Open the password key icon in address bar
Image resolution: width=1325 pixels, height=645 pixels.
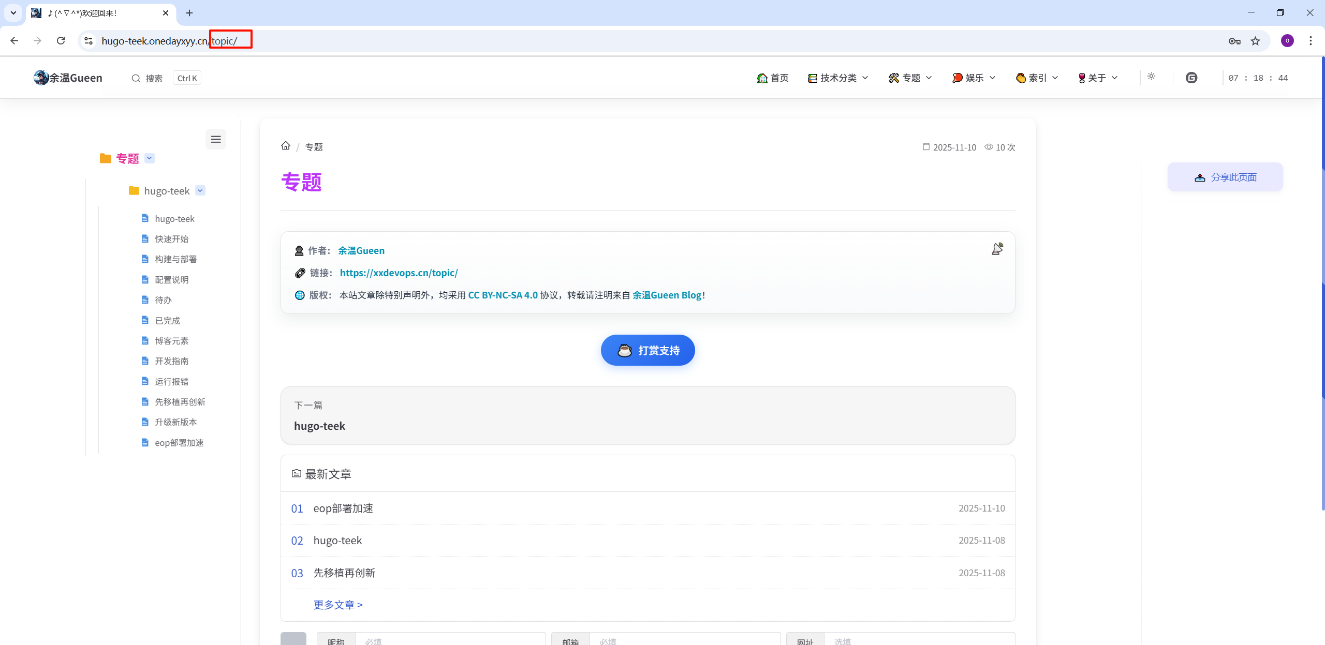[x=1234, y=41]
